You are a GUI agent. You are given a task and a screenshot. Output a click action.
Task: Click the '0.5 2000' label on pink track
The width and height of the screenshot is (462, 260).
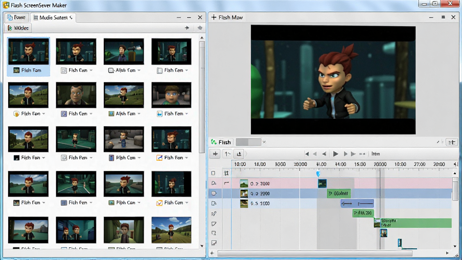(x=260, y=184)
